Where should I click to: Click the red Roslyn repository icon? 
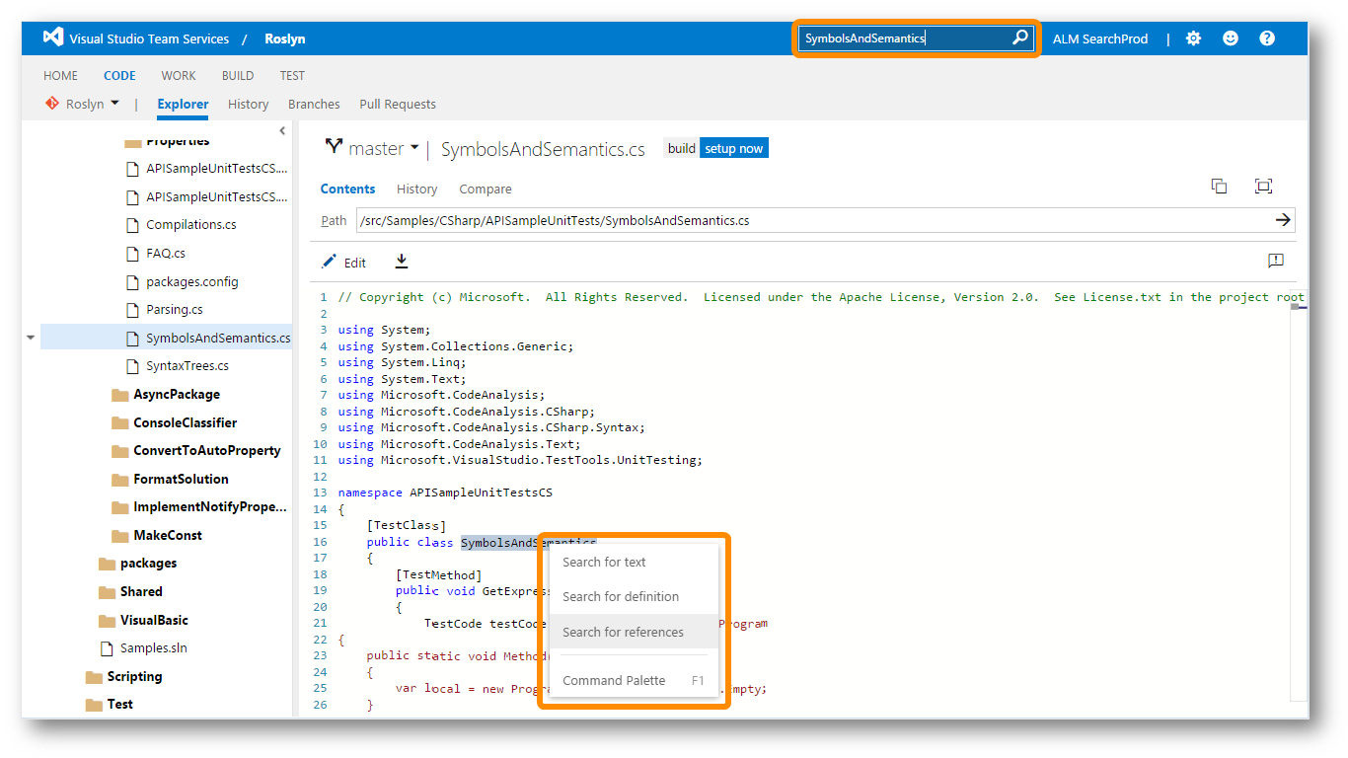[50, 103]
